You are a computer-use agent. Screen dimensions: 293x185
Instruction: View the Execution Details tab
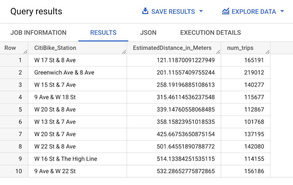point(210,33)
